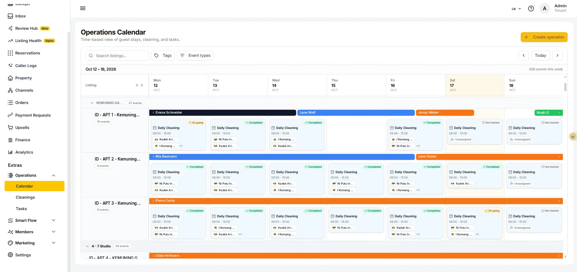Collapse the Operations sidebar section
Viewport: 577px width, 272px height.
(x=54, y=176)
